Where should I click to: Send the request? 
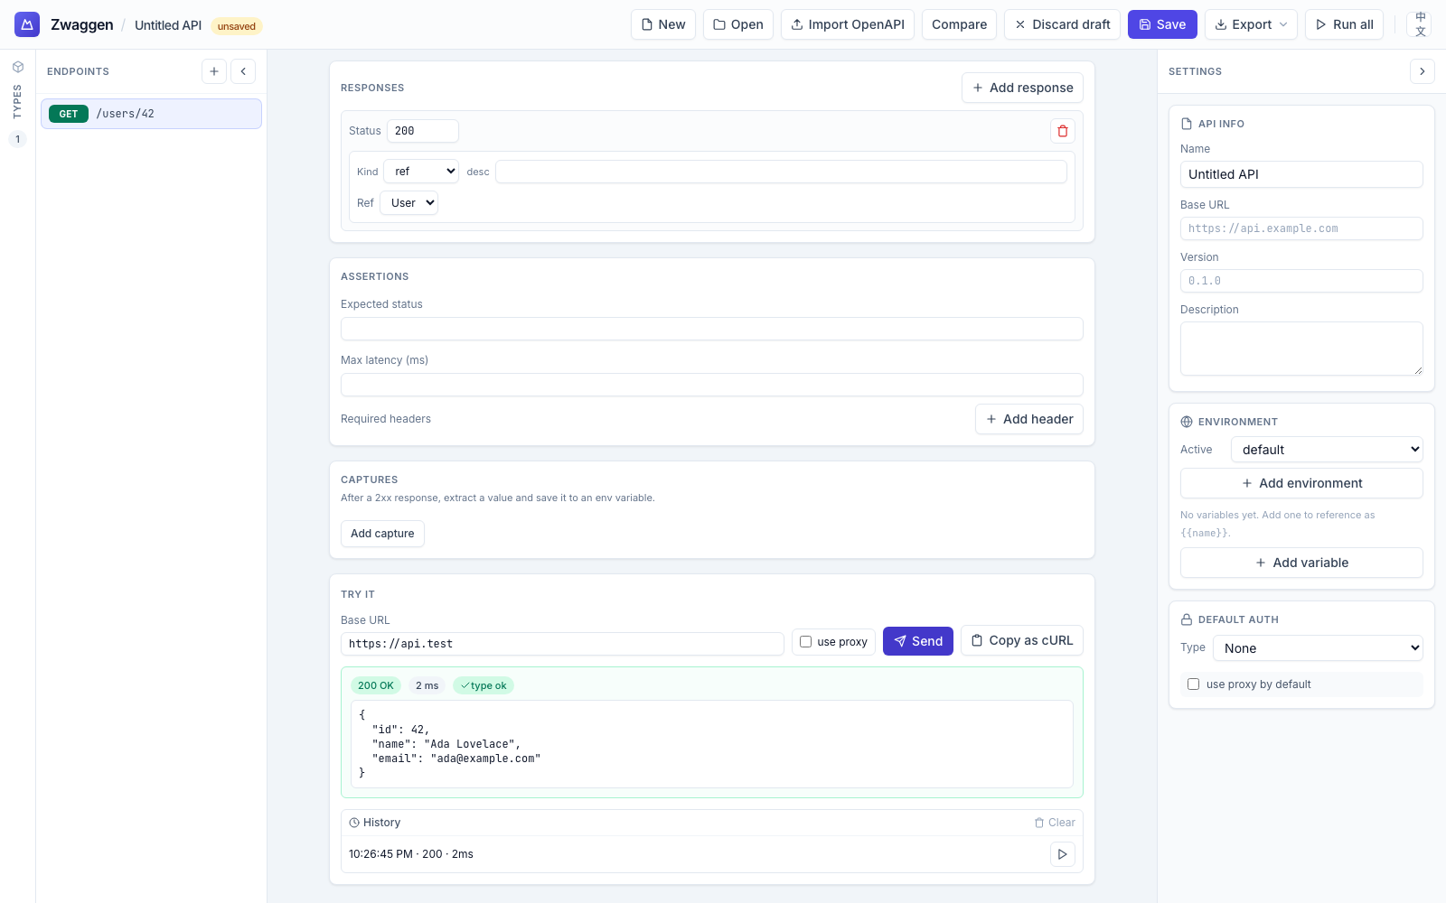[917, 641]
